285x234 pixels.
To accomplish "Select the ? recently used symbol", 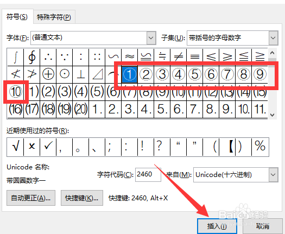I will tap(162, 147).
